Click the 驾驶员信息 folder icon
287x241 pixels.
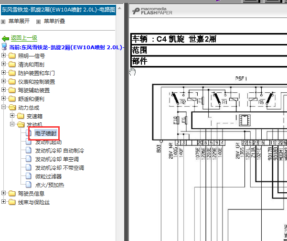click(x=12, y=193)
